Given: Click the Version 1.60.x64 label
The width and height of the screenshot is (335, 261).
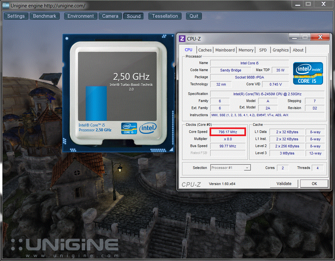Looking at the screenshot, I should [222, 184].
